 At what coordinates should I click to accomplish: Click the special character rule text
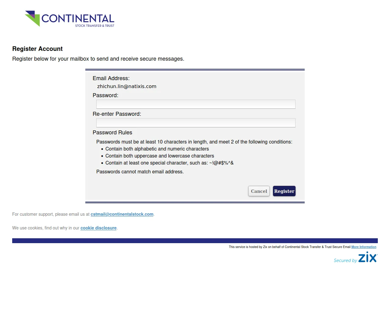pyautogui.click(x=169, y=163)
